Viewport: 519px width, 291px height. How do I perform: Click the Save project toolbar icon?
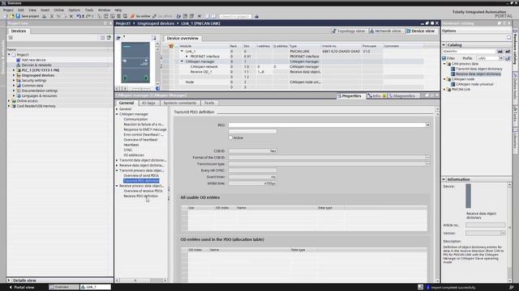pos(18,16)
